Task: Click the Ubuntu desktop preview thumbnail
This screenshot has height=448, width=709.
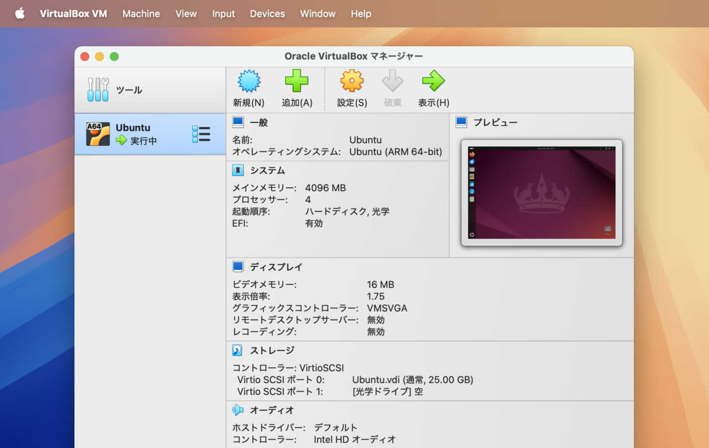Action: click(x=542, y=192)
